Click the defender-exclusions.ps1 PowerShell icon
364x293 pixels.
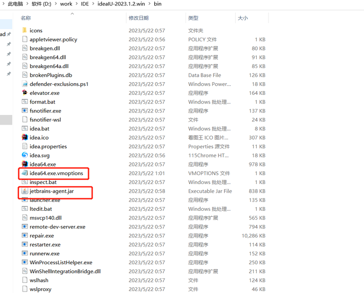(x=25, y=84)
